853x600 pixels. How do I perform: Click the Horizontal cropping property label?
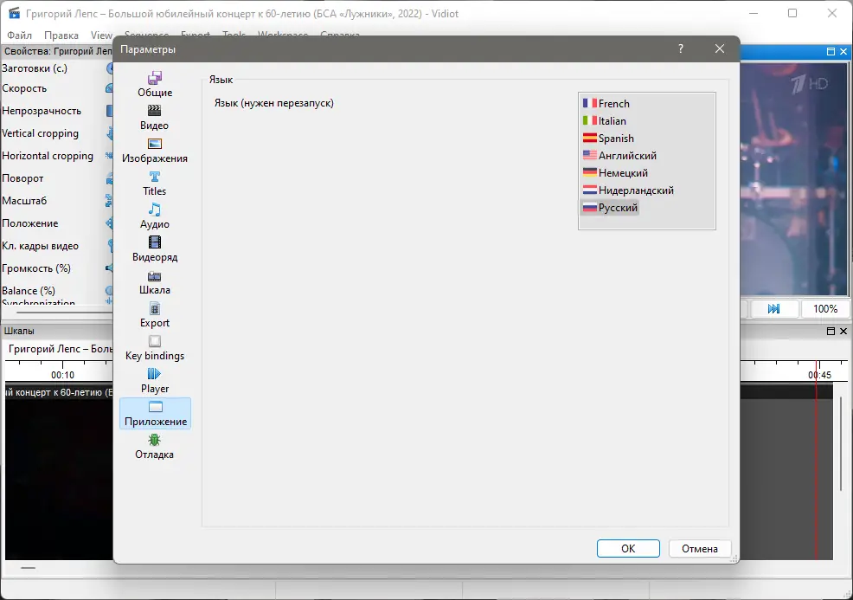(48, 156)
